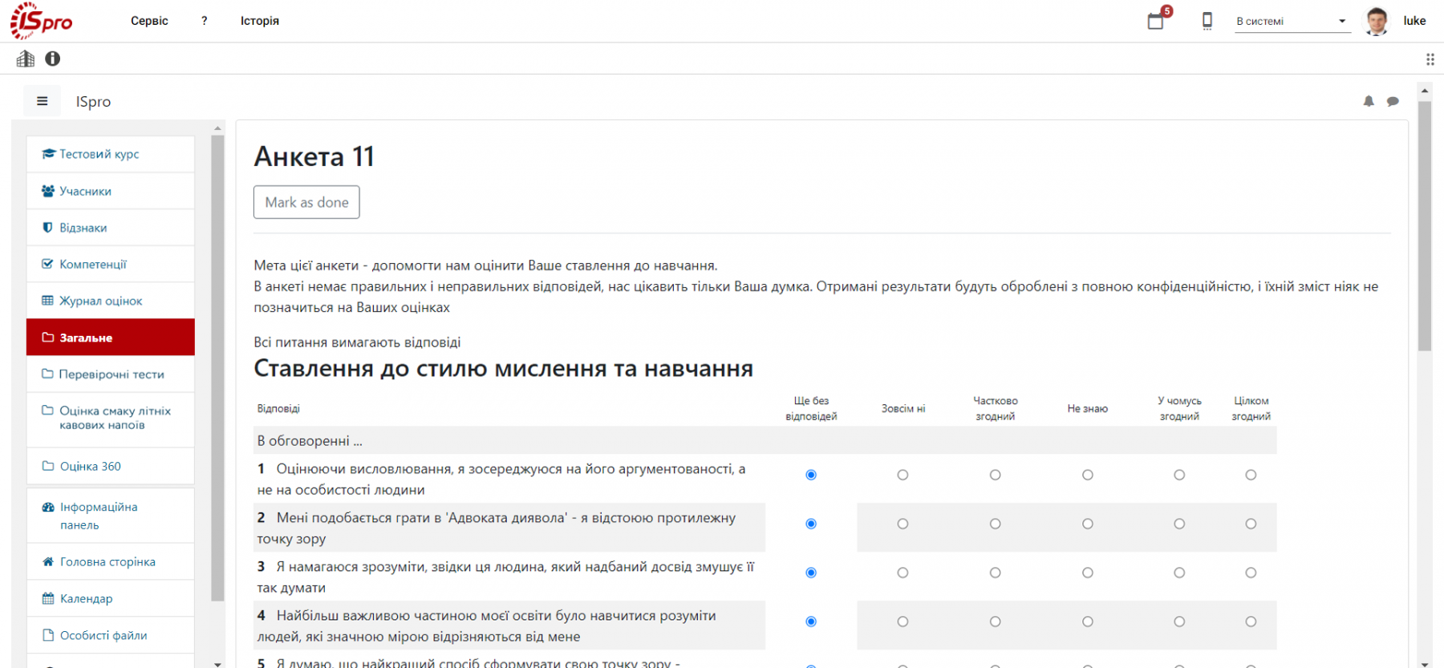The width and height of the screenshot is (1444, 668).
Task: Select 'Не знаю' for question 2
Action: 1087,524
